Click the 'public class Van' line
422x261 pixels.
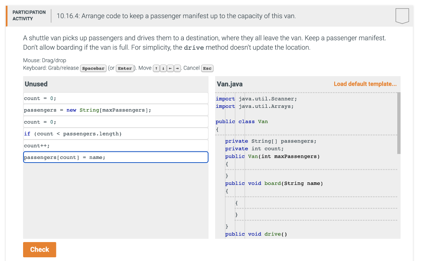click(x=241, y=121)
